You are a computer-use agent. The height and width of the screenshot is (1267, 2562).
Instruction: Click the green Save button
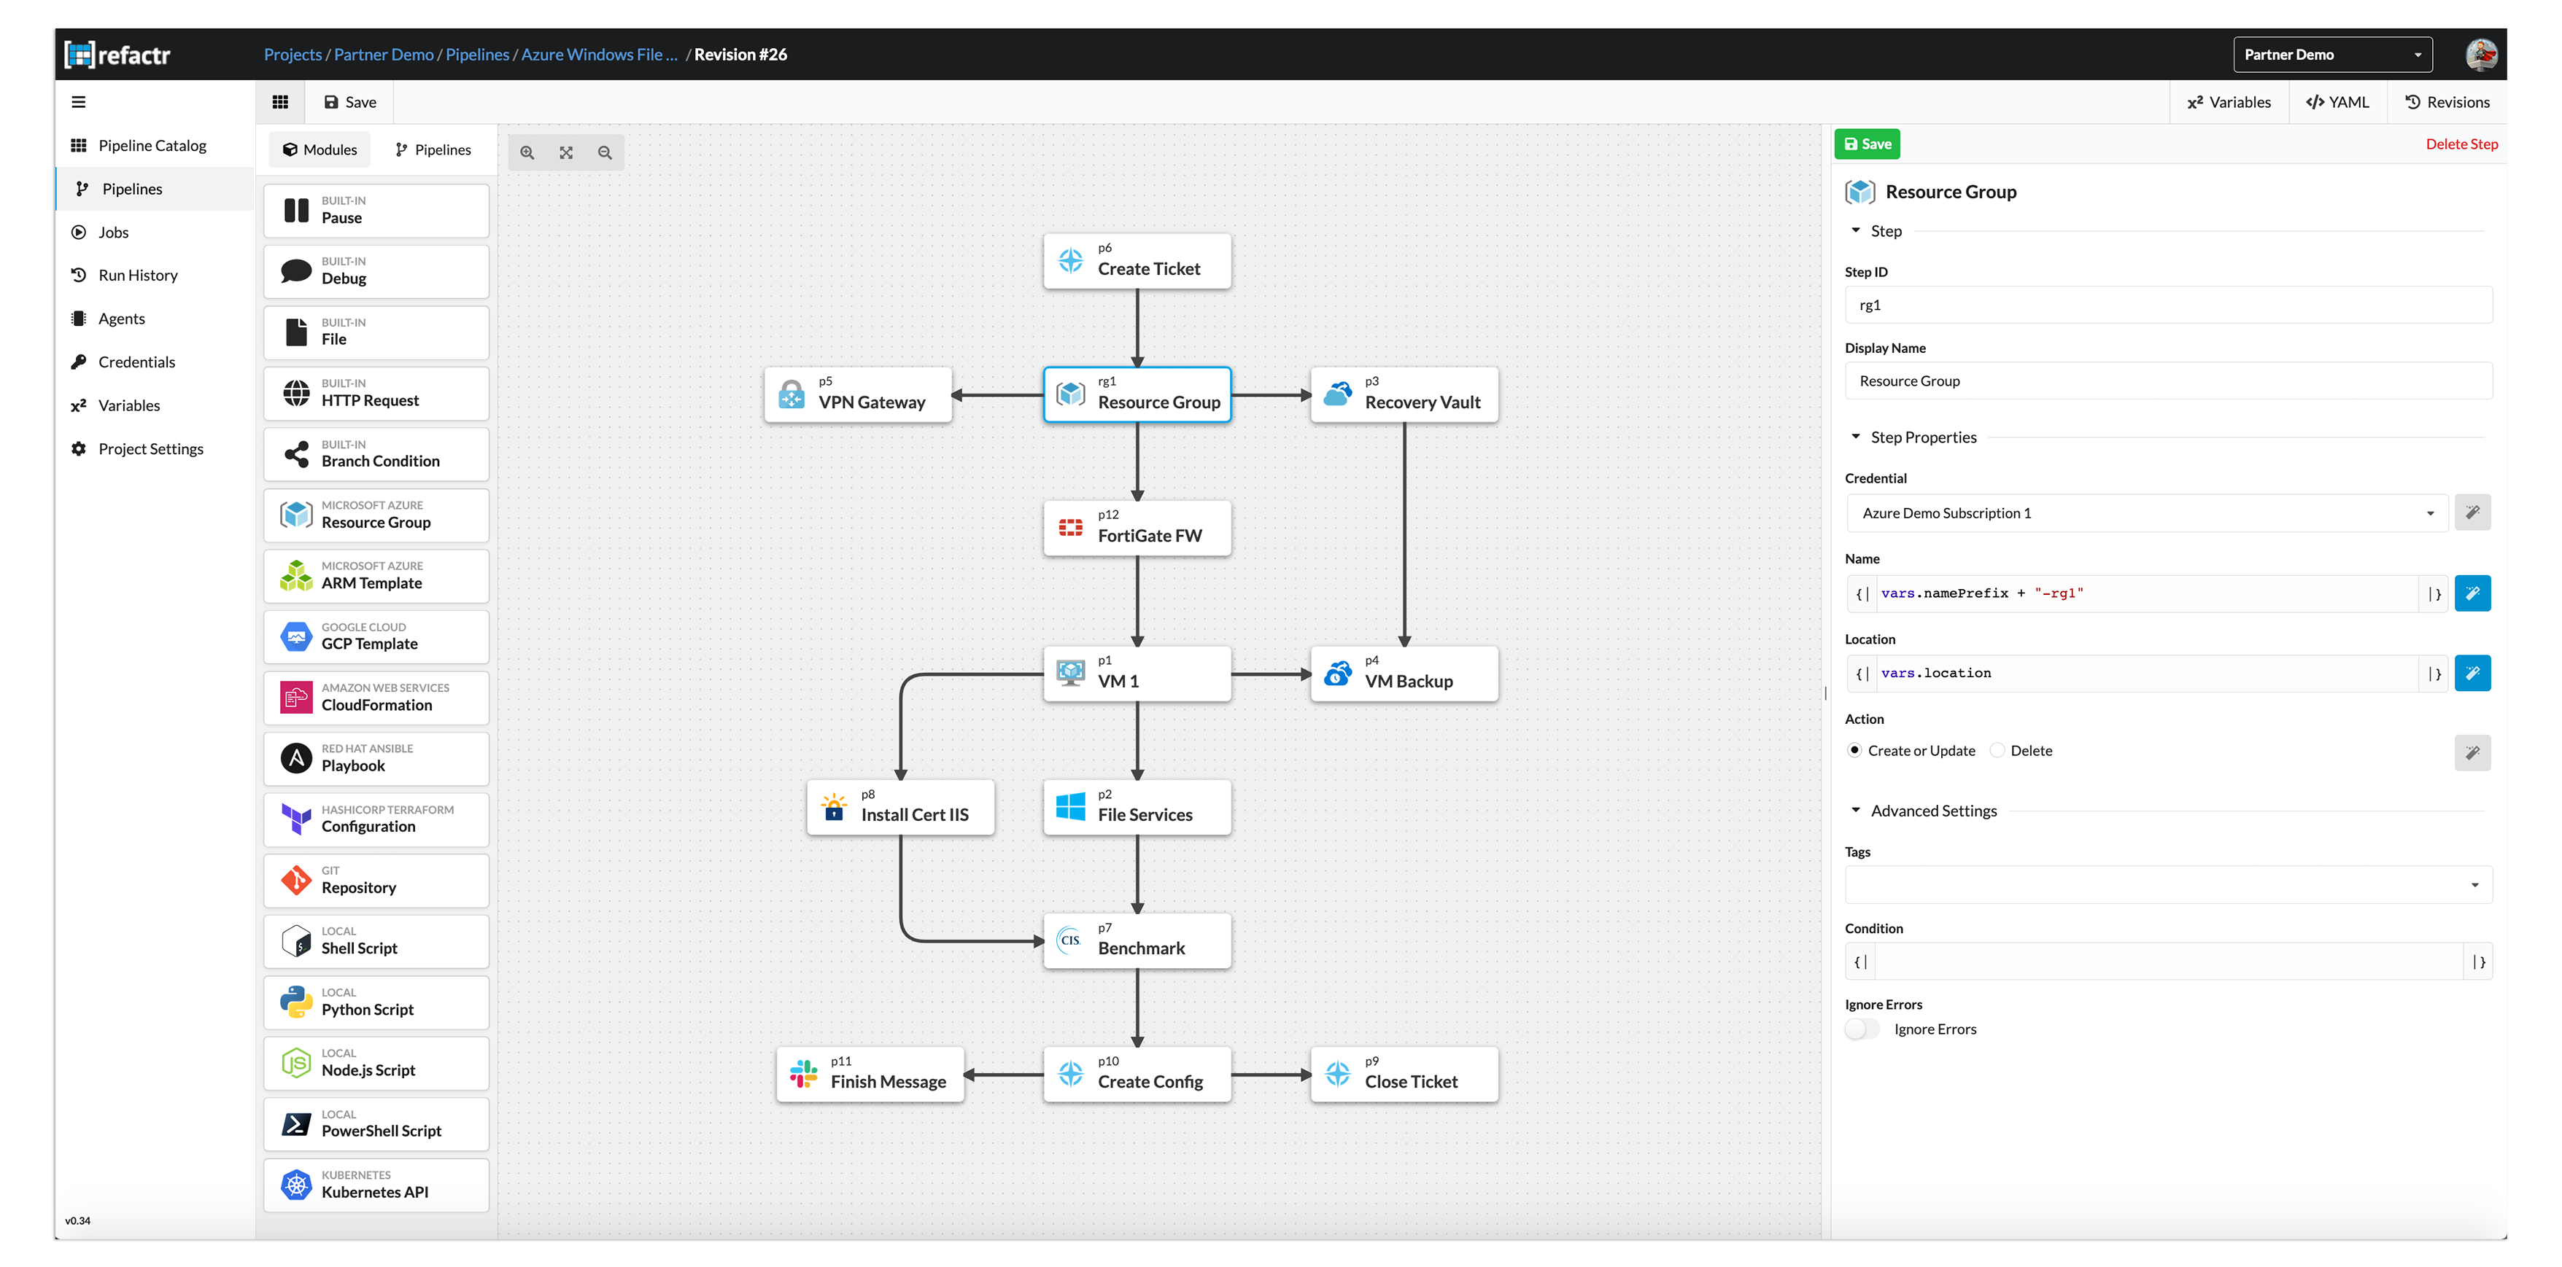[x=1867, y=144]
